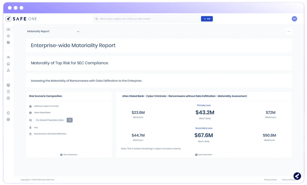307x185 pixels.
Task: Open the users group icon in sidebar
Action: tap(8, 57)
